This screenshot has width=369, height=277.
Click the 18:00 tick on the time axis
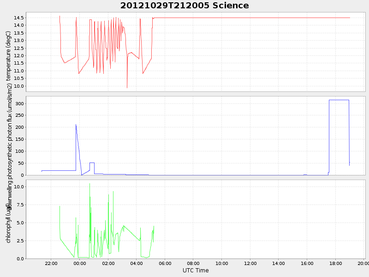pos(335,263)
